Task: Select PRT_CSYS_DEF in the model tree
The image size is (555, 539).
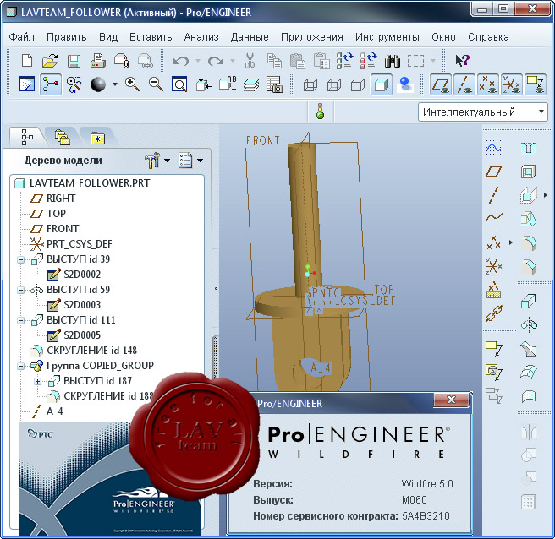Action: pyautogui.click(x=80, y=244)
